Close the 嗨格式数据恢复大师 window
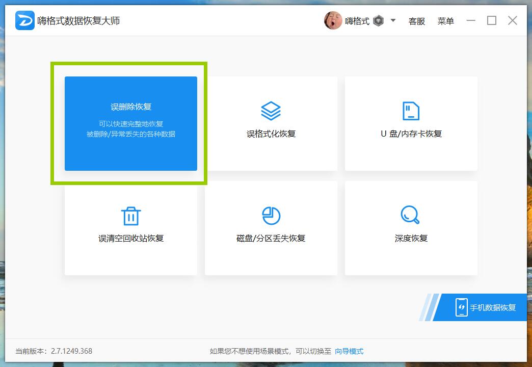The width and height of the screenshot is (532, 367). click(x=512, y=21)
